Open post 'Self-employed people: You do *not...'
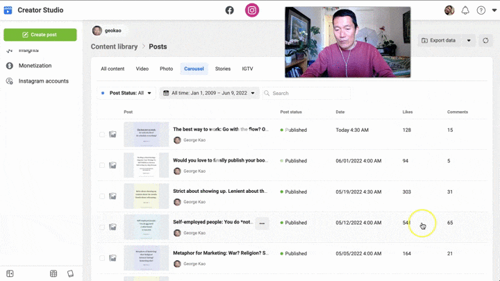Screen dimensions: 500x281 [213, 222]
